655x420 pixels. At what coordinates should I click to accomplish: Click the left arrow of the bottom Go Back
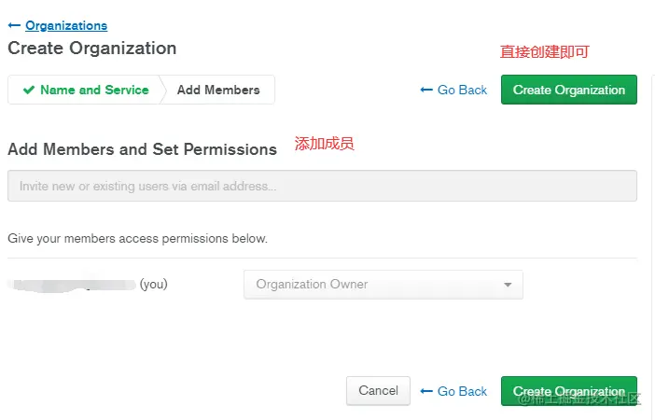[426, 391]
